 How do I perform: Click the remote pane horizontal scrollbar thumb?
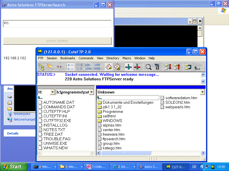pyautogui.click(x=126, y=153)
